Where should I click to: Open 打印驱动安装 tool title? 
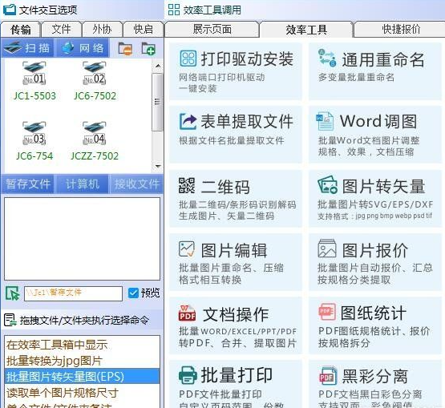pyautogui.click(x=247, y=59)
